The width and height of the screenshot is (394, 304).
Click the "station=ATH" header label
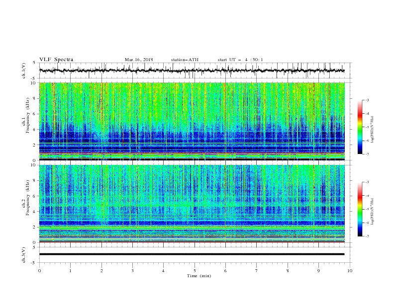(x=185, y=60)
